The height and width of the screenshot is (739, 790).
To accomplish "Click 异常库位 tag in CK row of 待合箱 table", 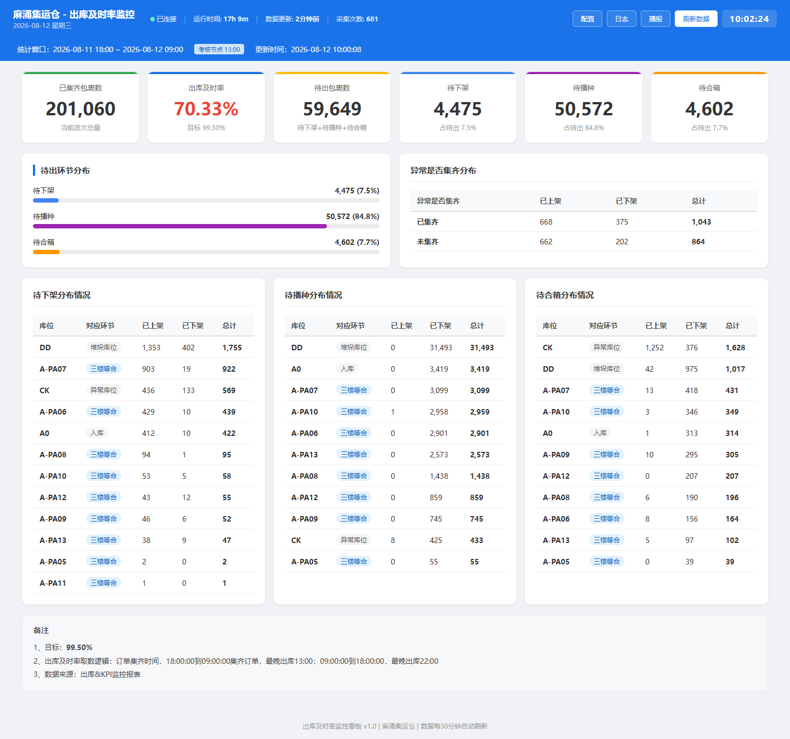I will click(607, 347).
